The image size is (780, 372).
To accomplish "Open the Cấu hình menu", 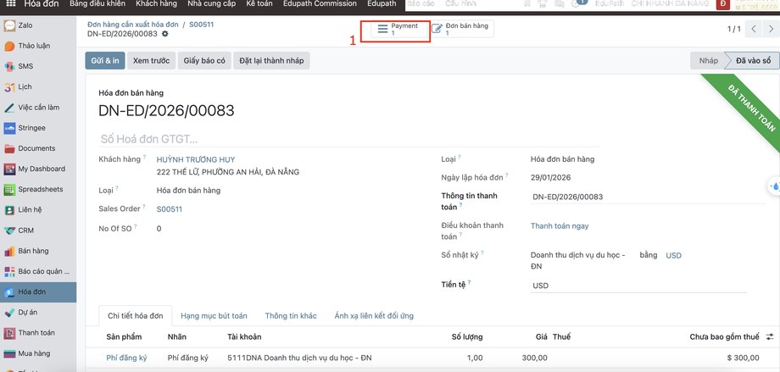I will point(460,4).
